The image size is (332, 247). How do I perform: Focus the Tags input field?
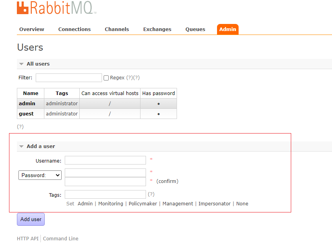coord(105,194)
